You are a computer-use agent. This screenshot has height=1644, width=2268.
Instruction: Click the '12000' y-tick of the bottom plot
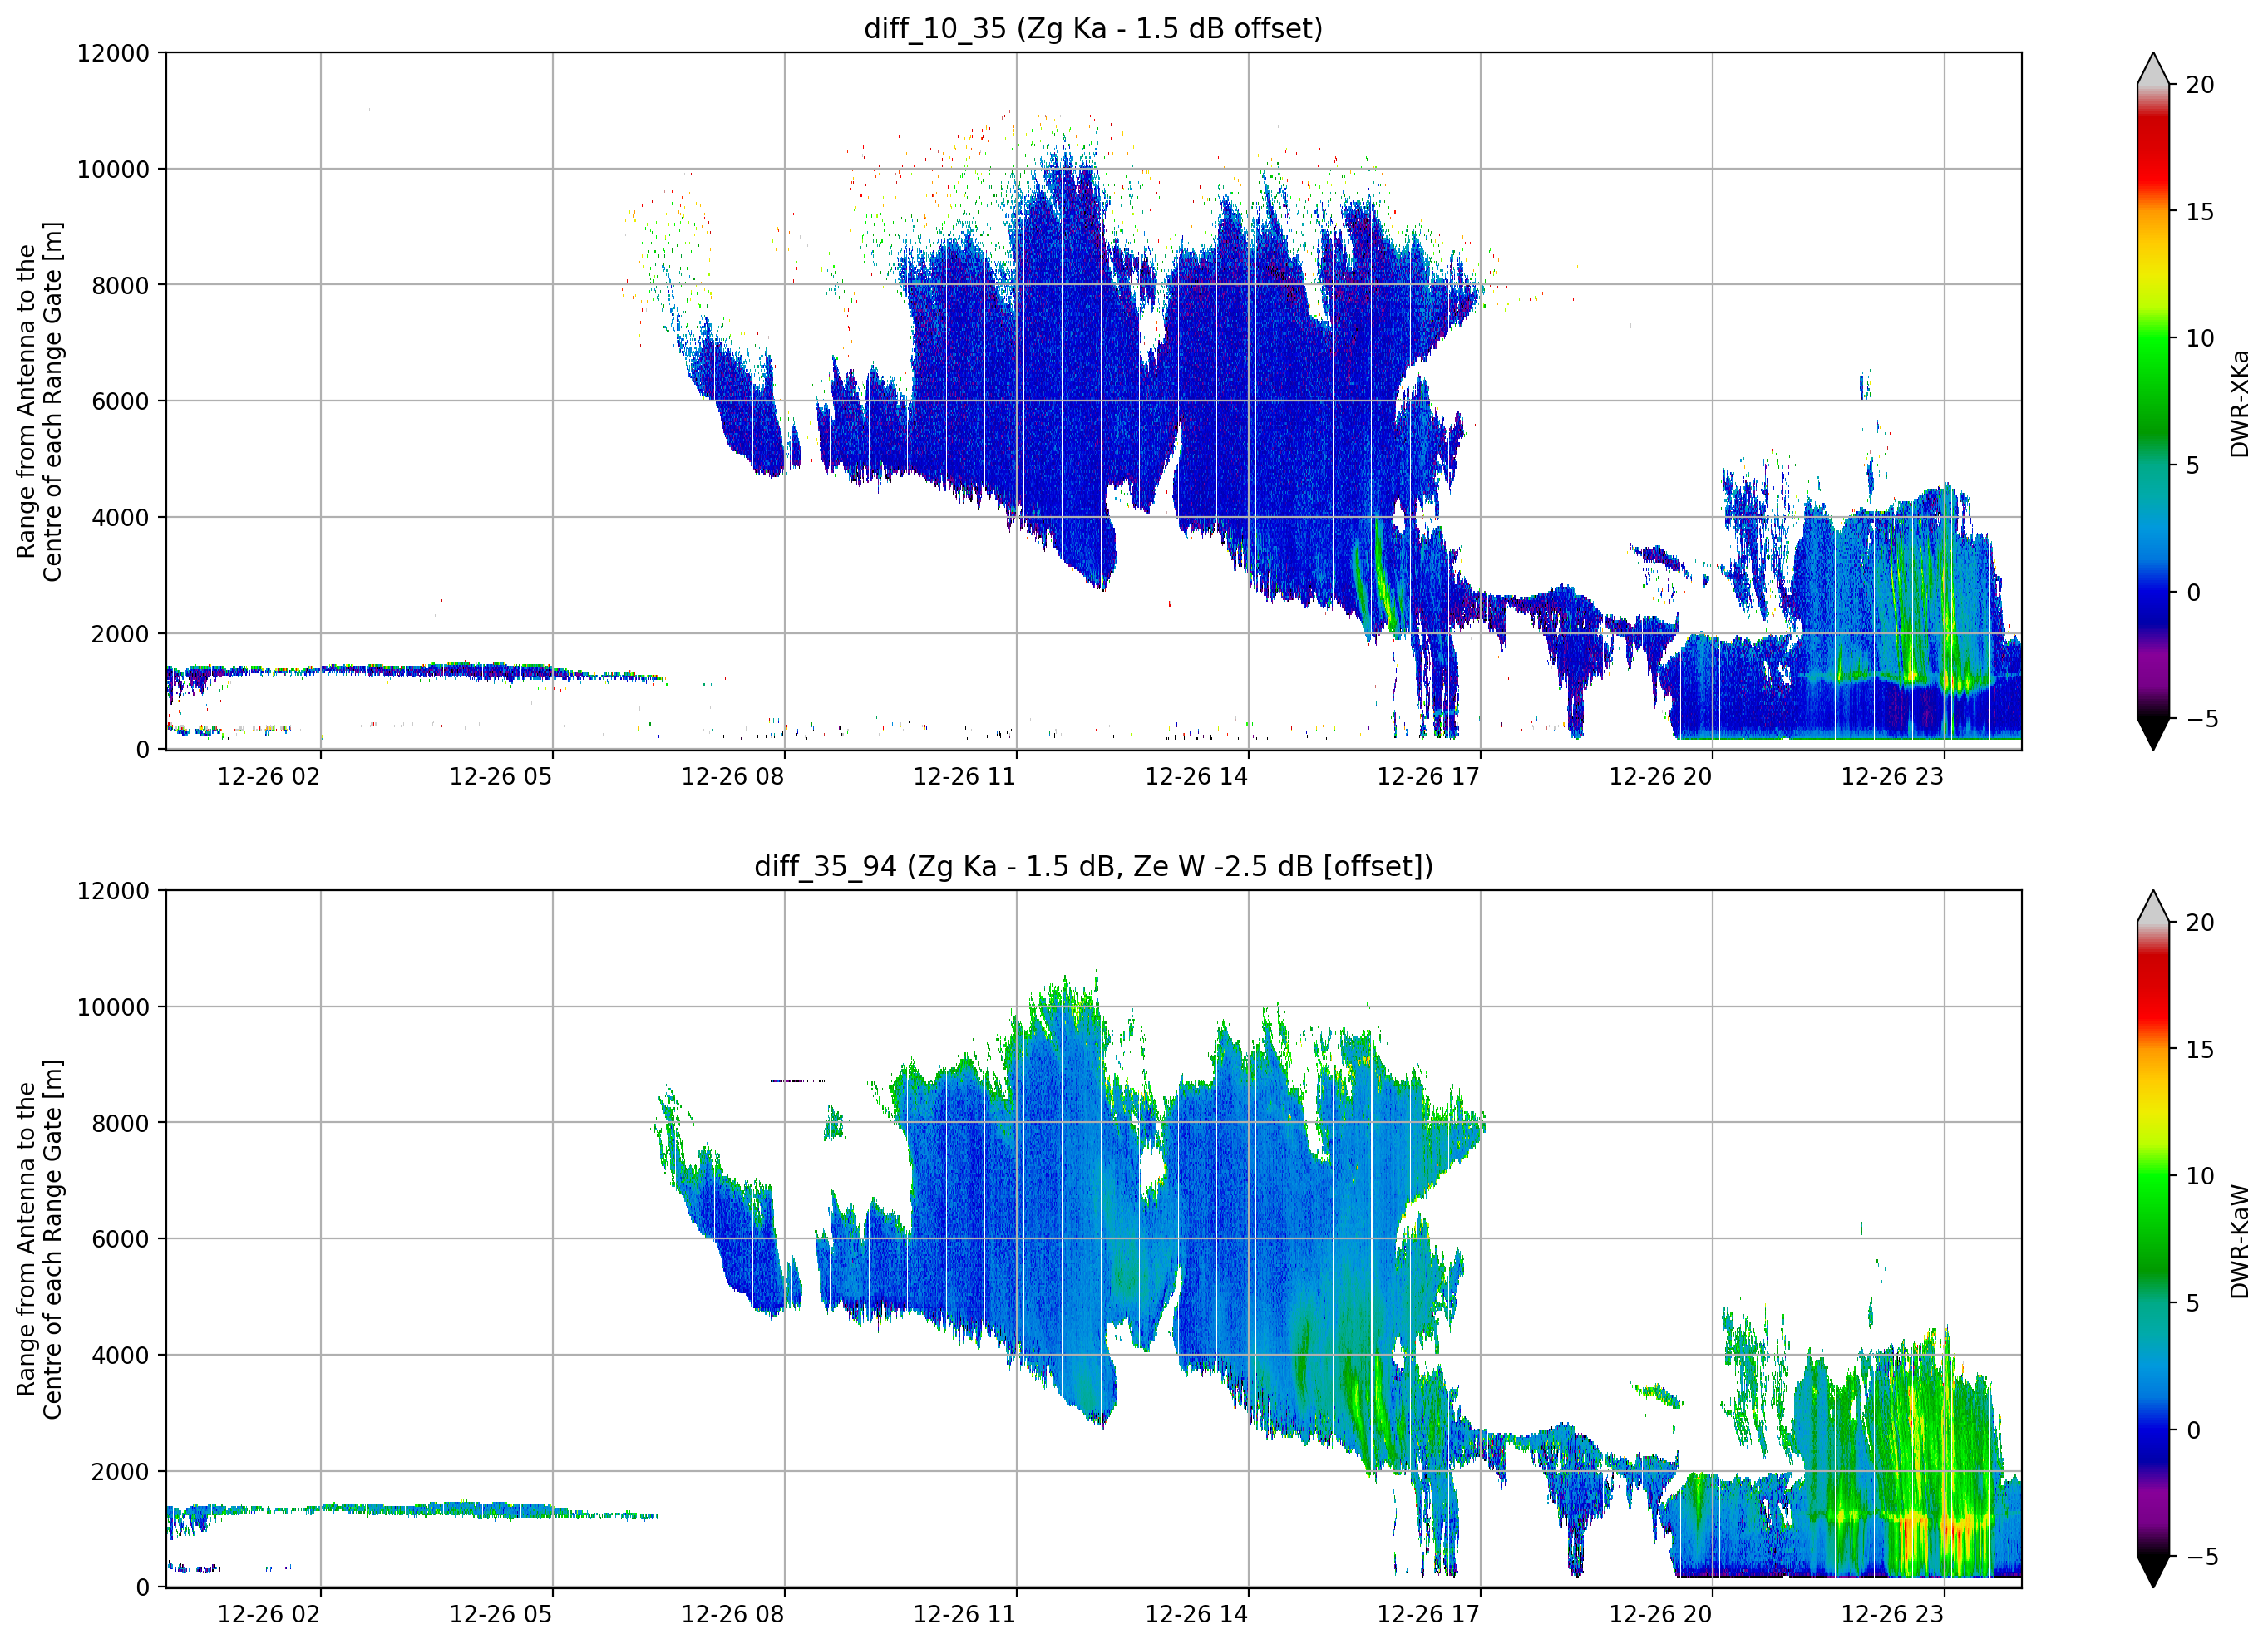pos(113,891)
